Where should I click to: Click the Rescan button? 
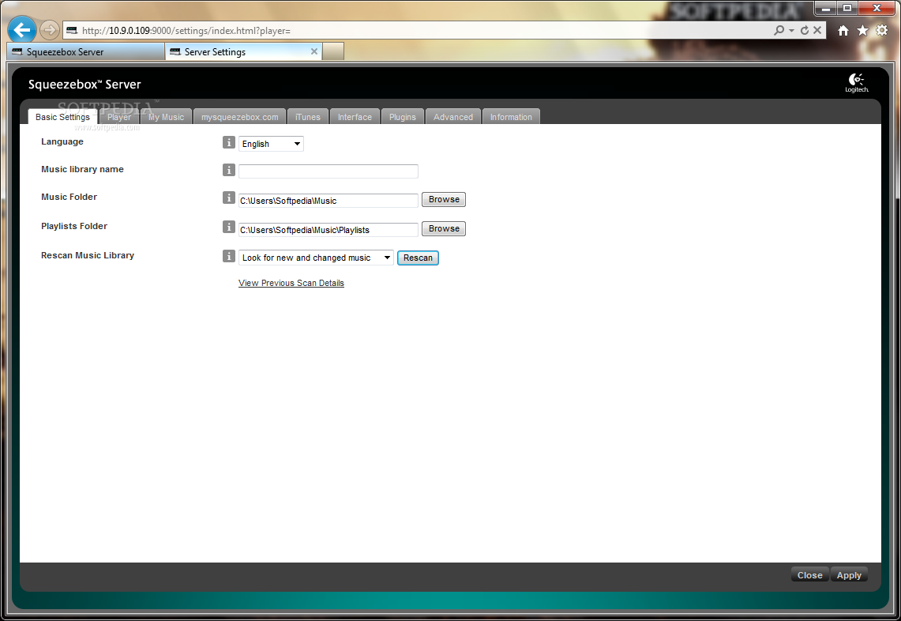click(418, 258)
